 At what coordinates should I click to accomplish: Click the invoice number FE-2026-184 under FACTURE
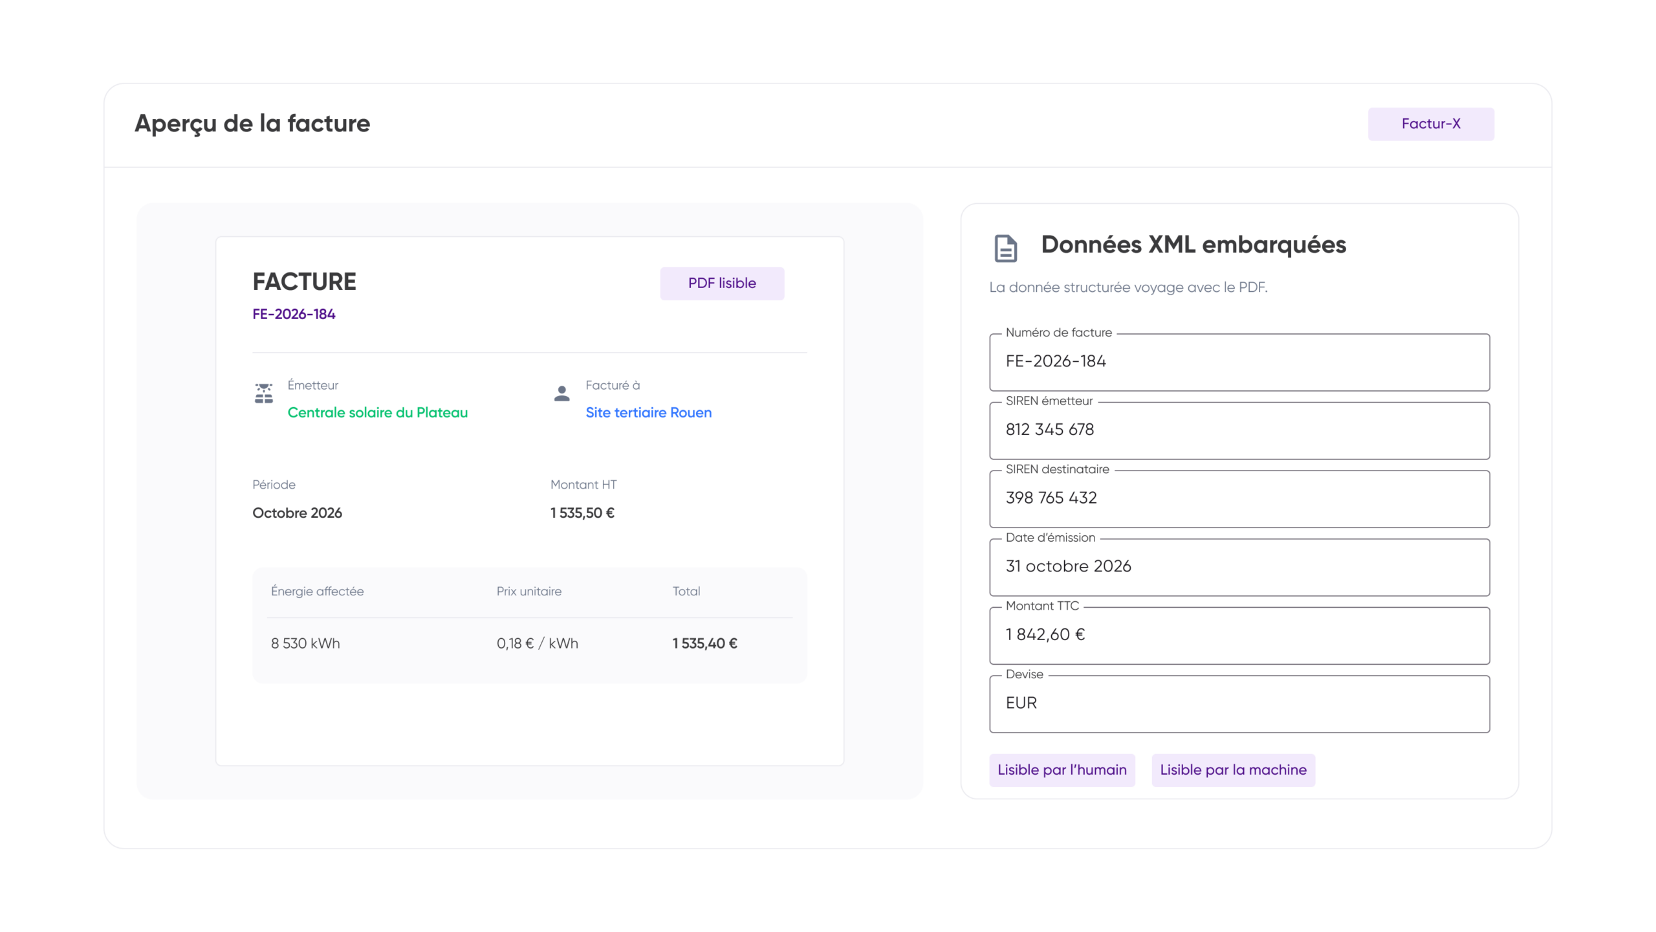[294, 314]
